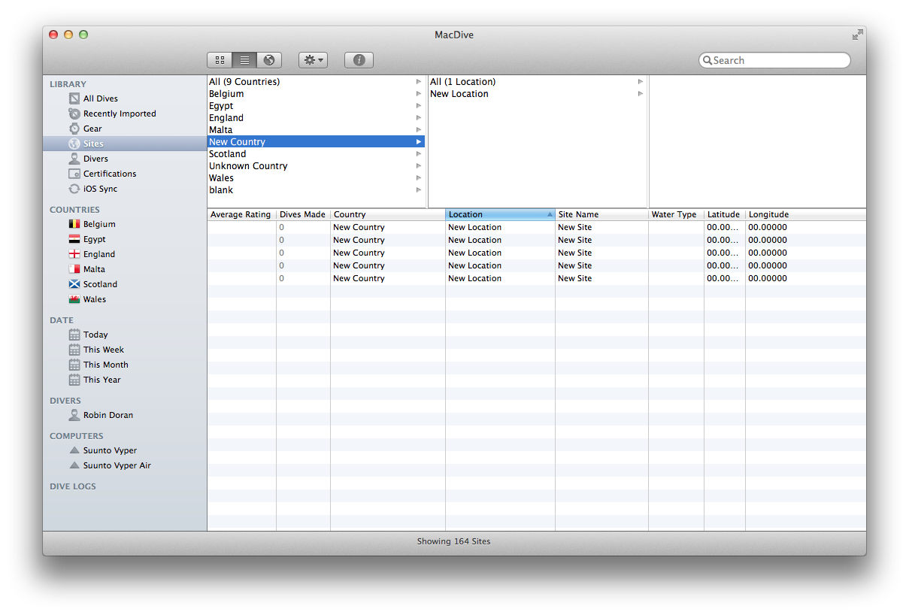
Task: Expand the New Location row arrow
Action: (641, 94)
